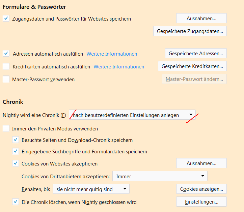Viewport: 244px width, 212px height.
Task: Toggle 'Besuchte Seiten und Download-Chronik speichern'
Action: pos(16,140)
